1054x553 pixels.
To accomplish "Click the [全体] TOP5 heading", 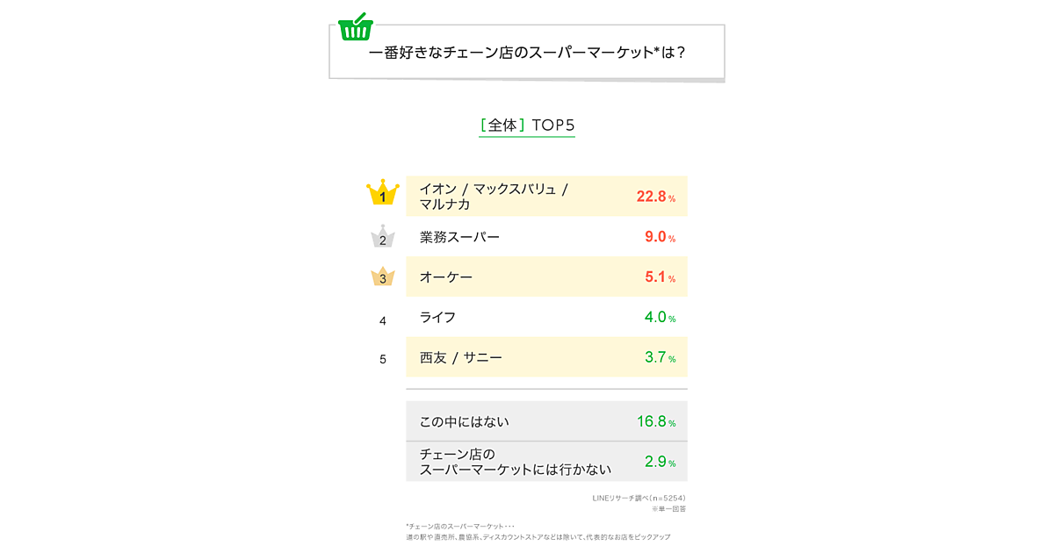I will tap(527, 125).
